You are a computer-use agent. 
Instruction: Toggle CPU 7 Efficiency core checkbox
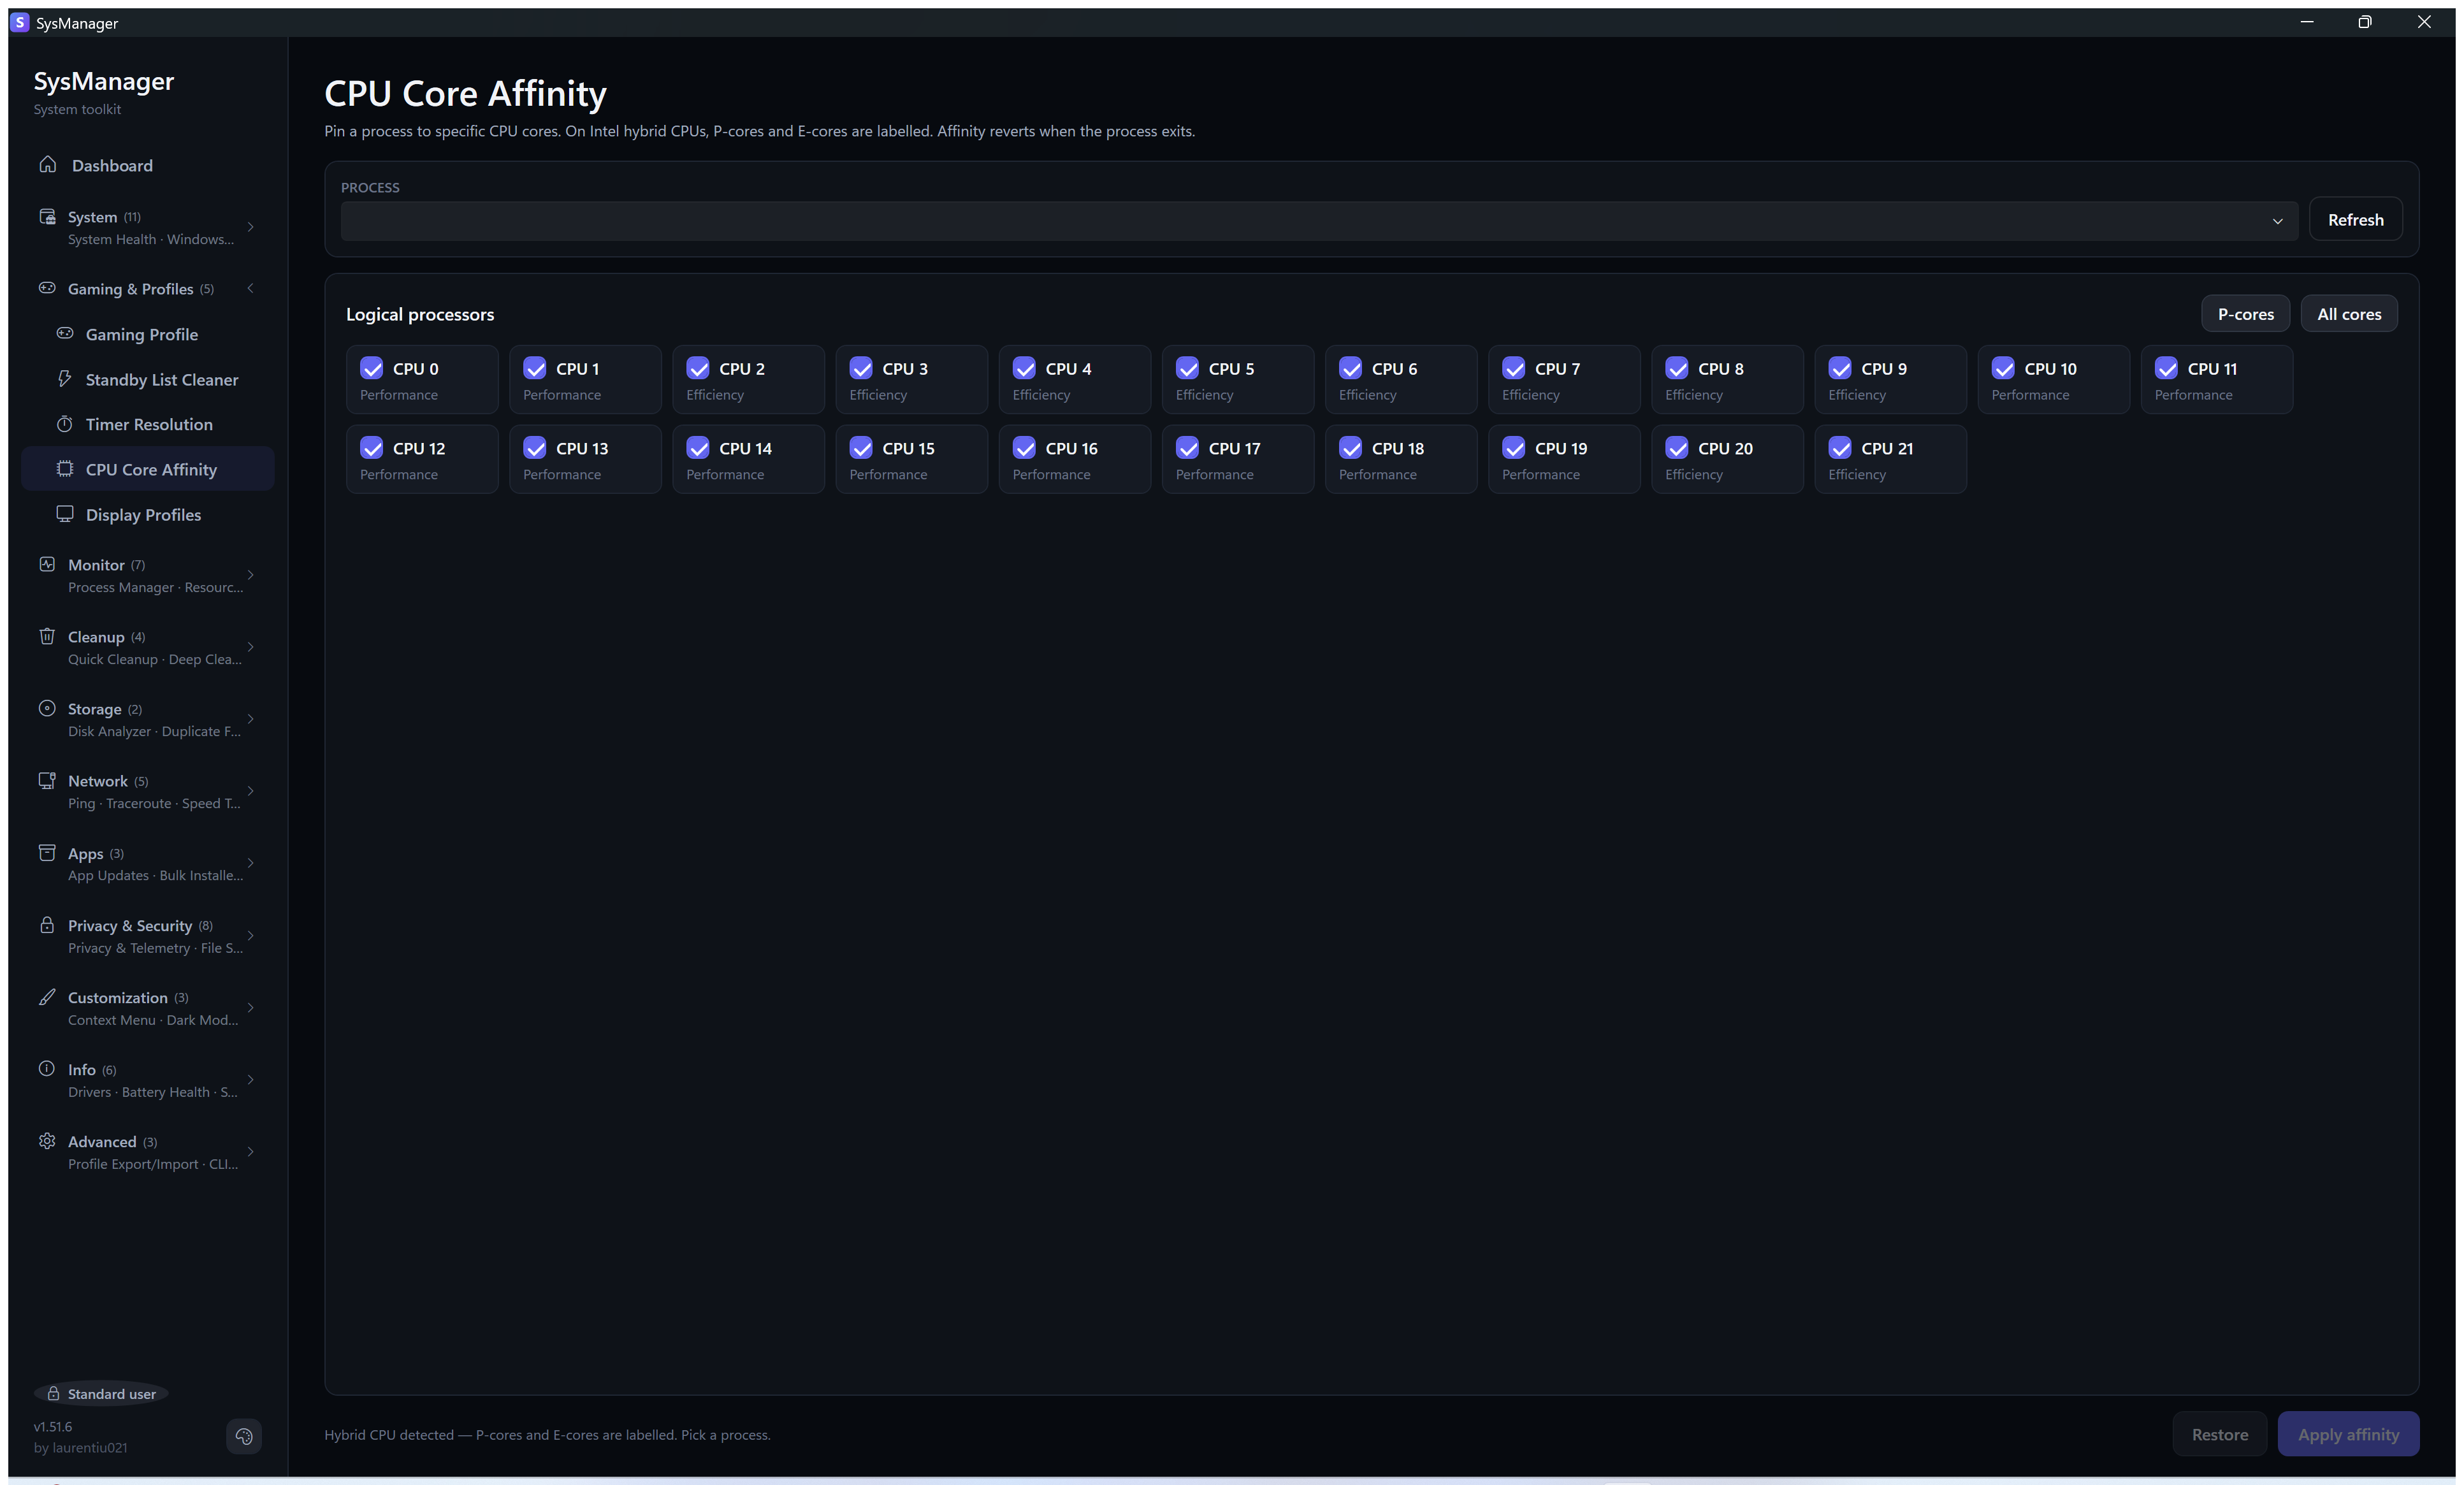click(x=1514, y=369)
